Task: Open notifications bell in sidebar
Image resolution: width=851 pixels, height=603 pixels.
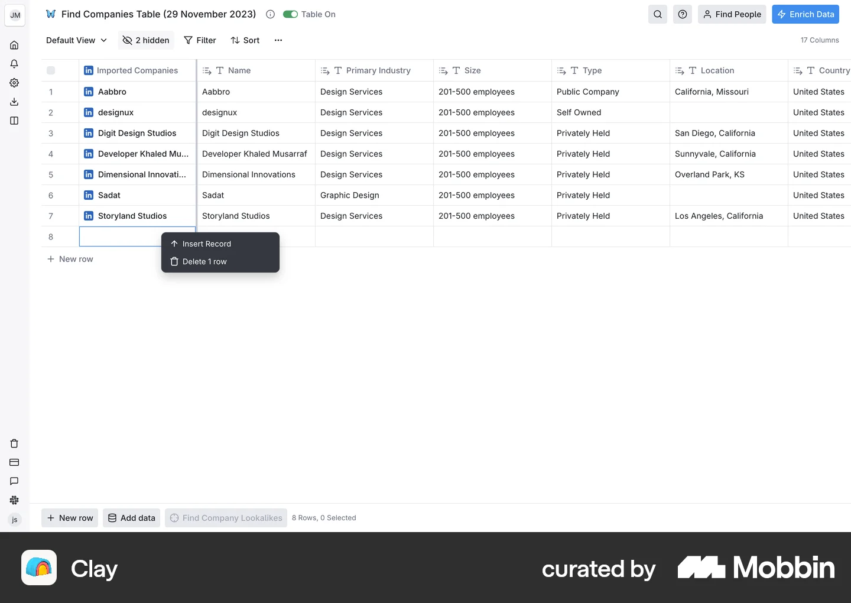Action: pos(14,64)
